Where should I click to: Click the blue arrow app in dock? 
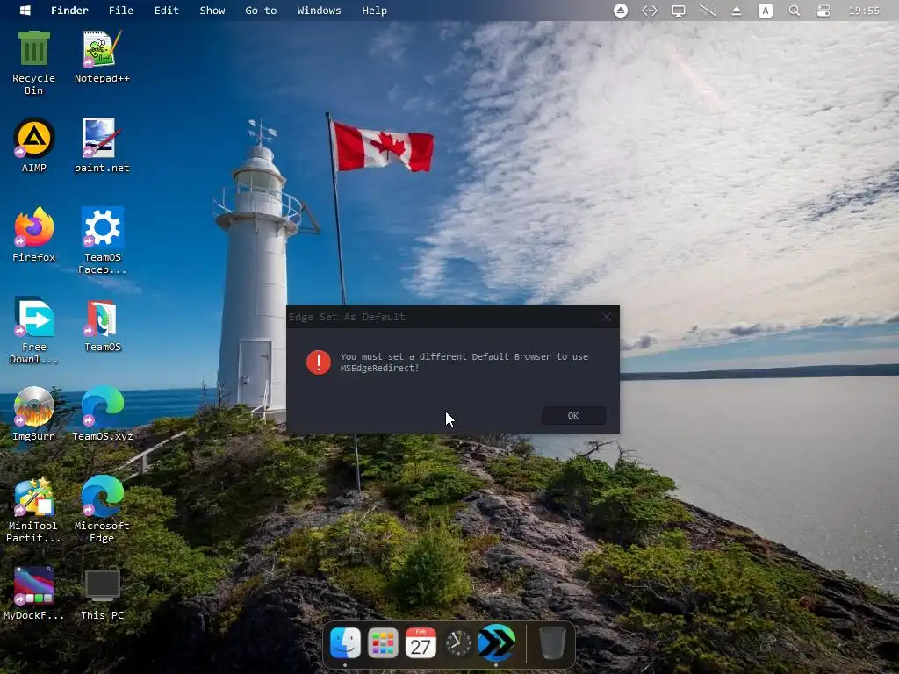tap(497, 643)
